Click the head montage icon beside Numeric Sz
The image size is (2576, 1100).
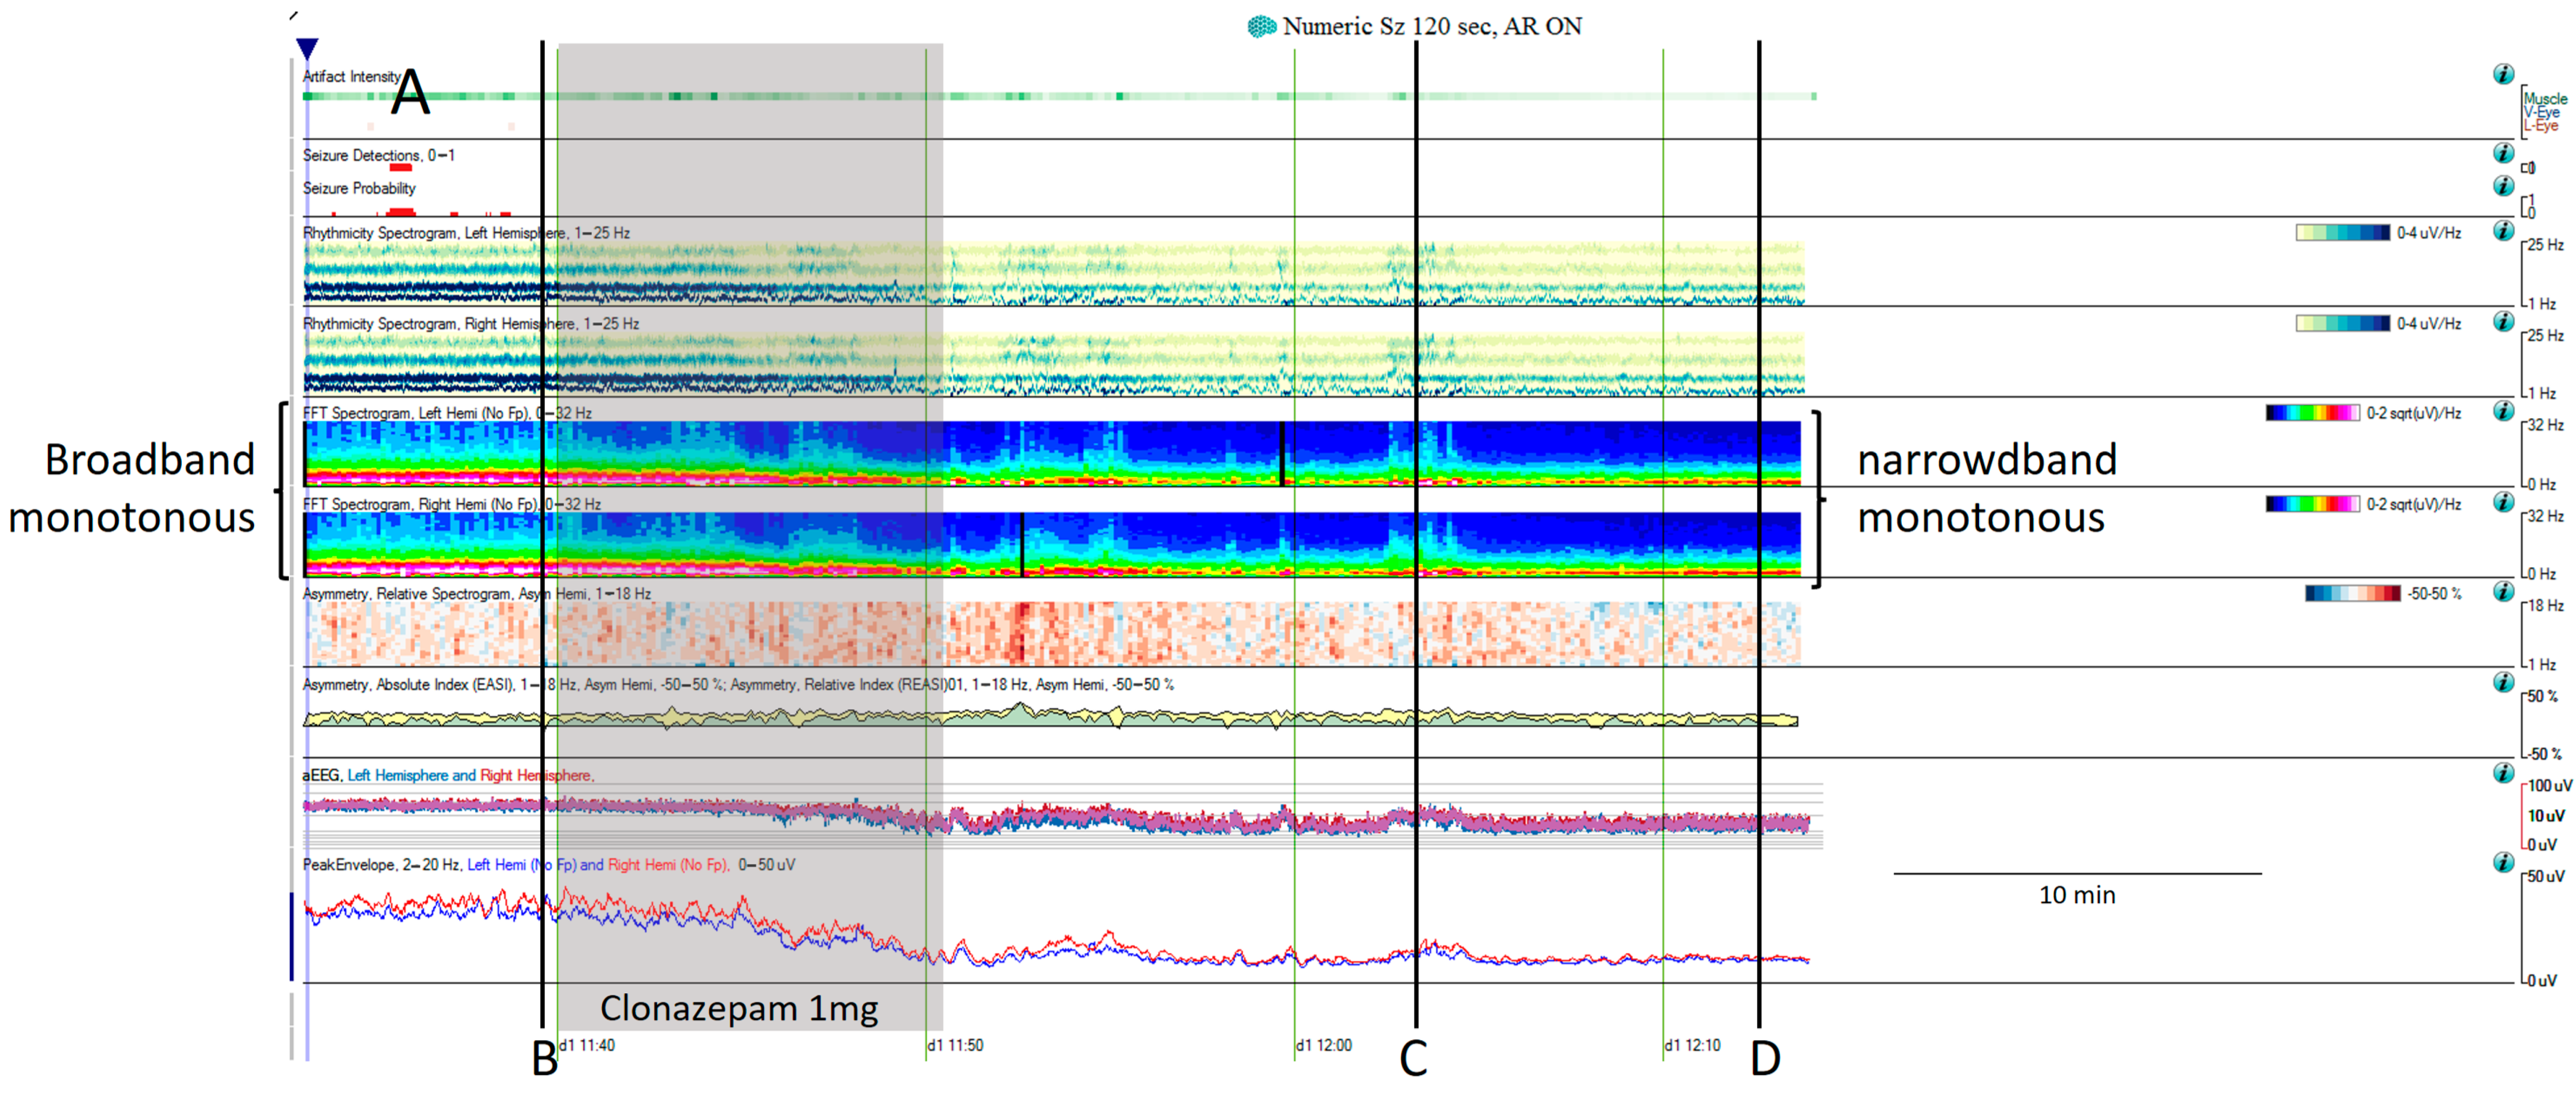point(1262,26)
